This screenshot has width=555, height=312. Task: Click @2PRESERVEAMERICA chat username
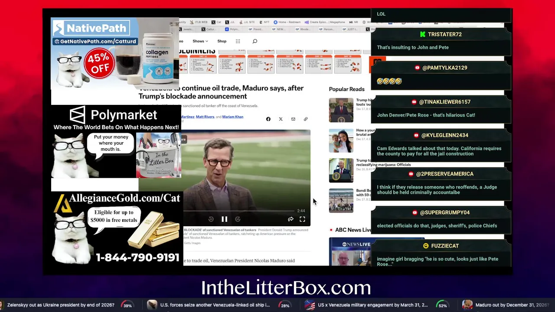[444, 174]
